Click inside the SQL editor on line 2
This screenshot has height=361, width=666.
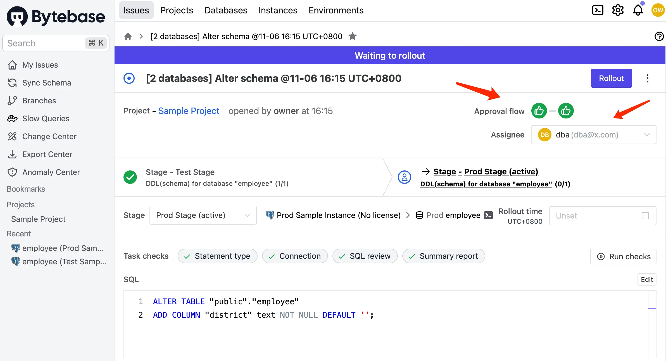263,315
